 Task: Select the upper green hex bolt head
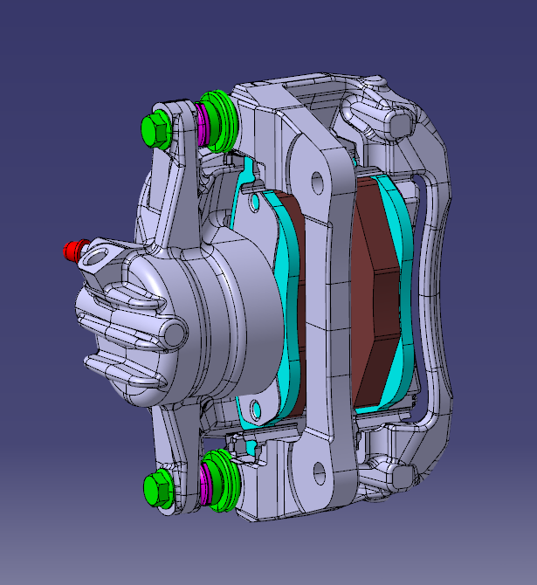156,128
